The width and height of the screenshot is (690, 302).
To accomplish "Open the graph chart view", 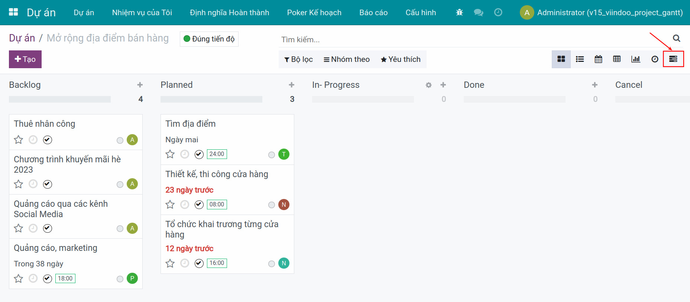I will [635, 59].
